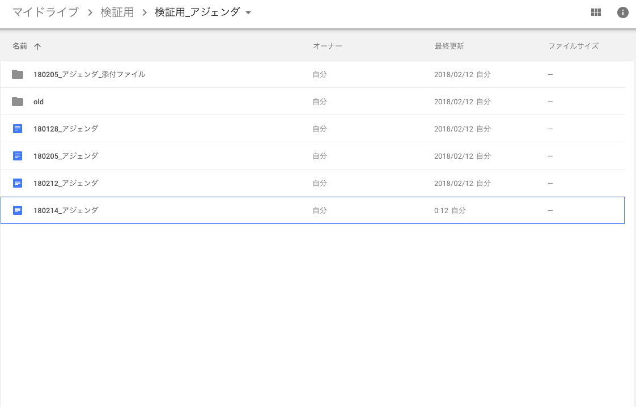Go to マイドライブ in breadcrumb
636x407 pixels.
click(x=45, y=12)
